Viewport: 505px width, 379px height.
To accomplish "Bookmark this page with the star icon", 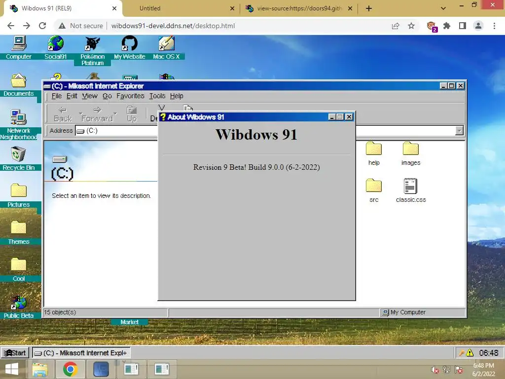I will click(411, 26).
